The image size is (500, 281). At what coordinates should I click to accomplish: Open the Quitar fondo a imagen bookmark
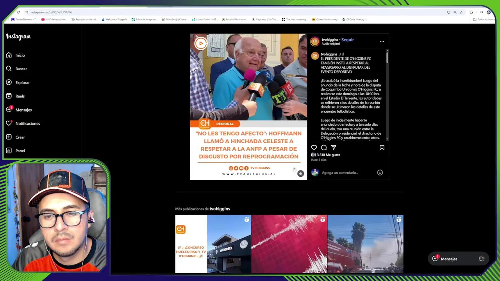(x=325, y=20)
